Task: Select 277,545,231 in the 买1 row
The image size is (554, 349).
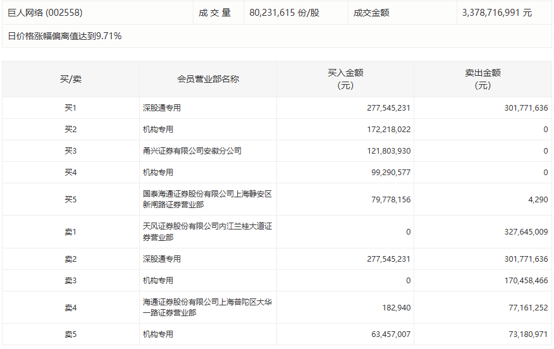Action: (389, 107)
